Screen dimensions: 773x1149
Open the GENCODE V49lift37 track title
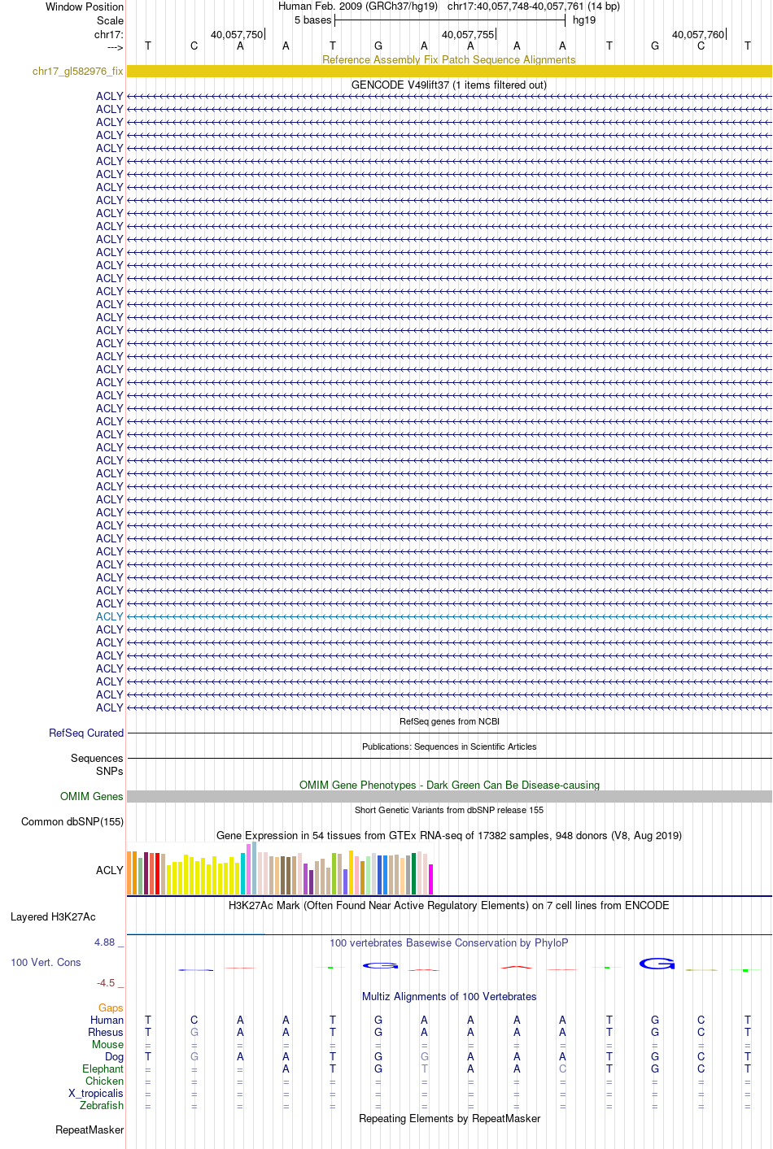449,85
